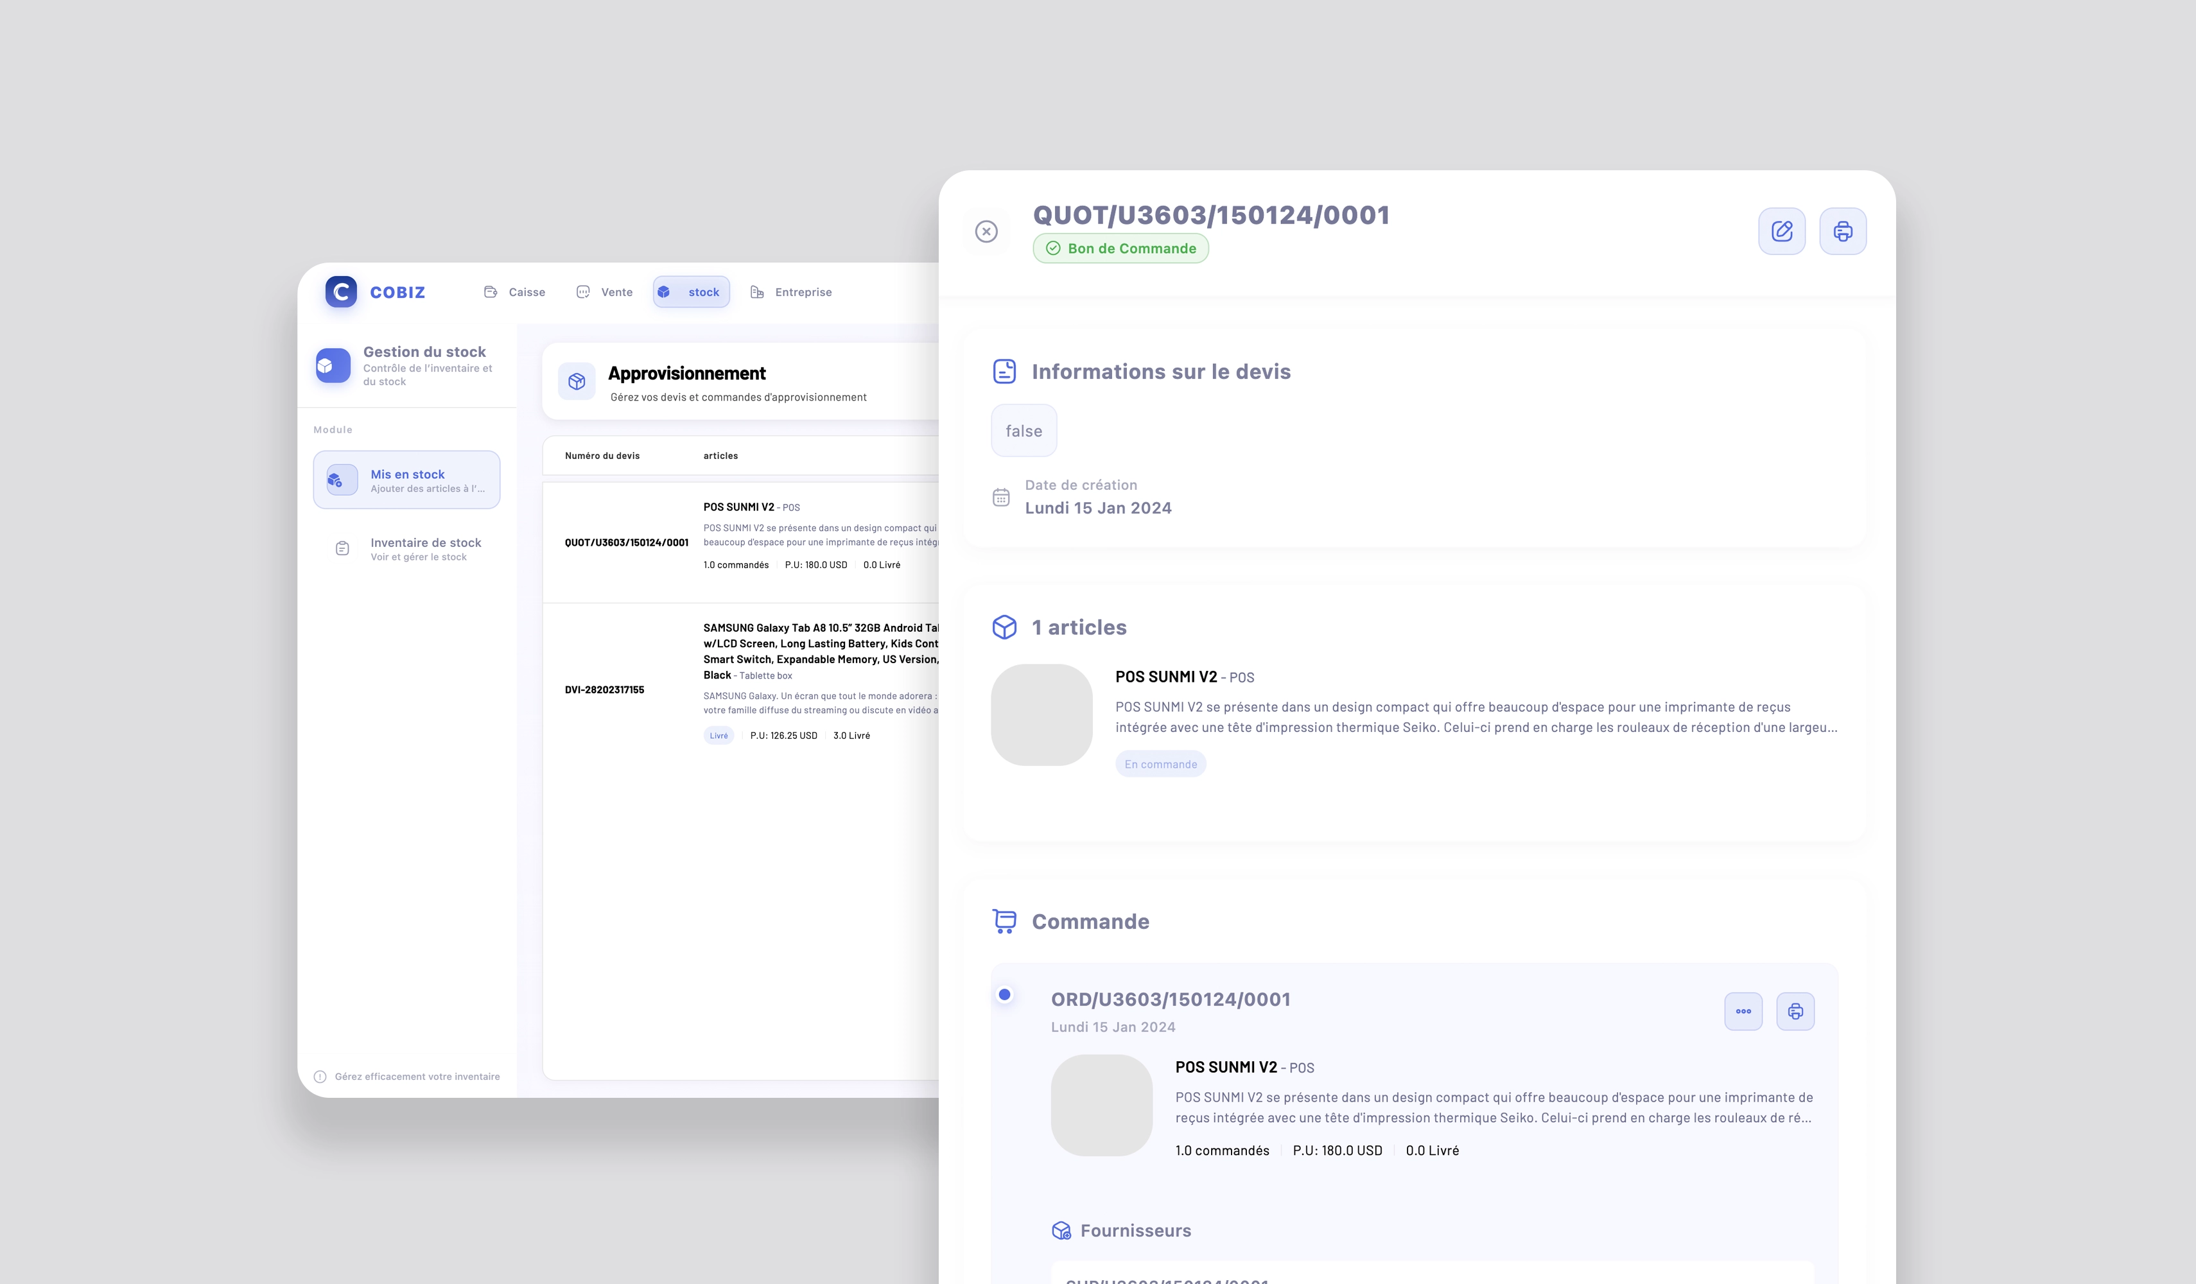The height and width of the screenshot is (1284, 2196).
Task: Click the Vente chat bubble icon
Action: tap(583, 292)
